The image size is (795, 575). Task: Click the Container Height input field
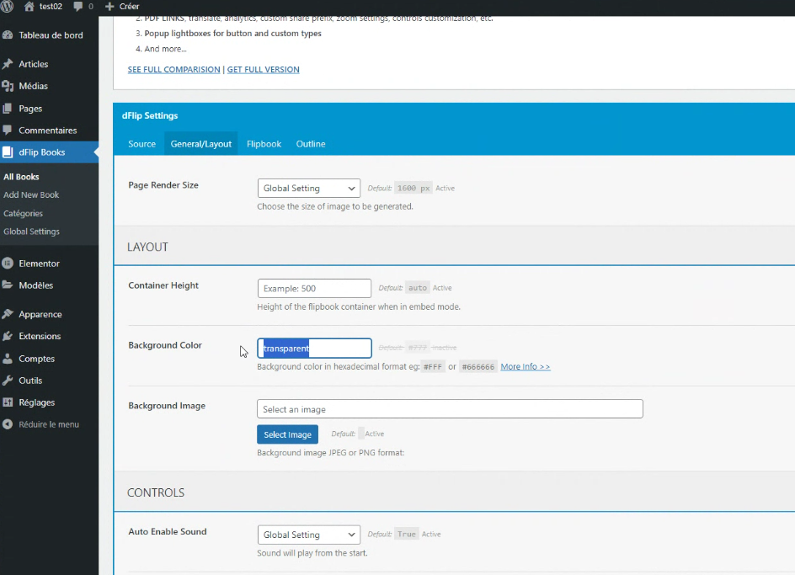[314, 289]
